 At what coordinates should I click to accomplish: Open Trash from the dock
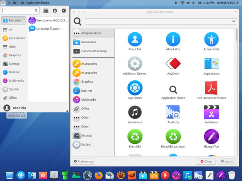232,175
